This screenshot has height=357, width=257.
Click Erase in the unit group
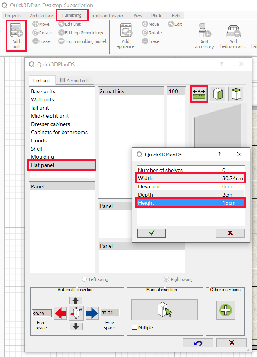(x=41, y=41)
